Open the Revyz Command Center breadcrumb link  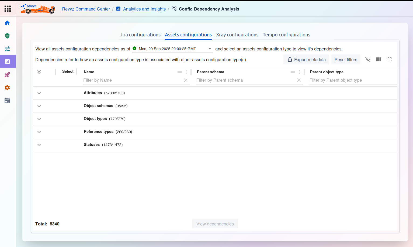click(86, 9)
